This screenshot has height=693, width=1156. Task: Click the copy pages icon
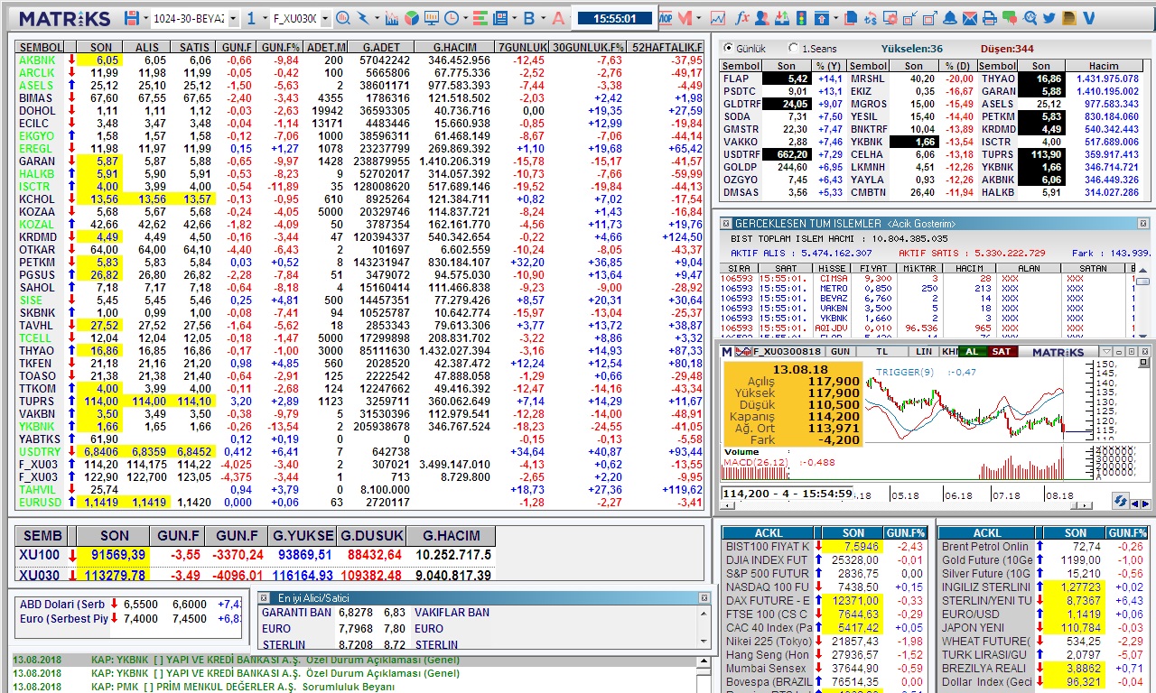coord(851,18)
